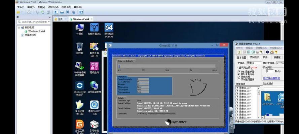The width and height of the screenshot is (299, 134).
Task: Select 基本设置 tab in recorder
Action: click(x=241, y=57)
